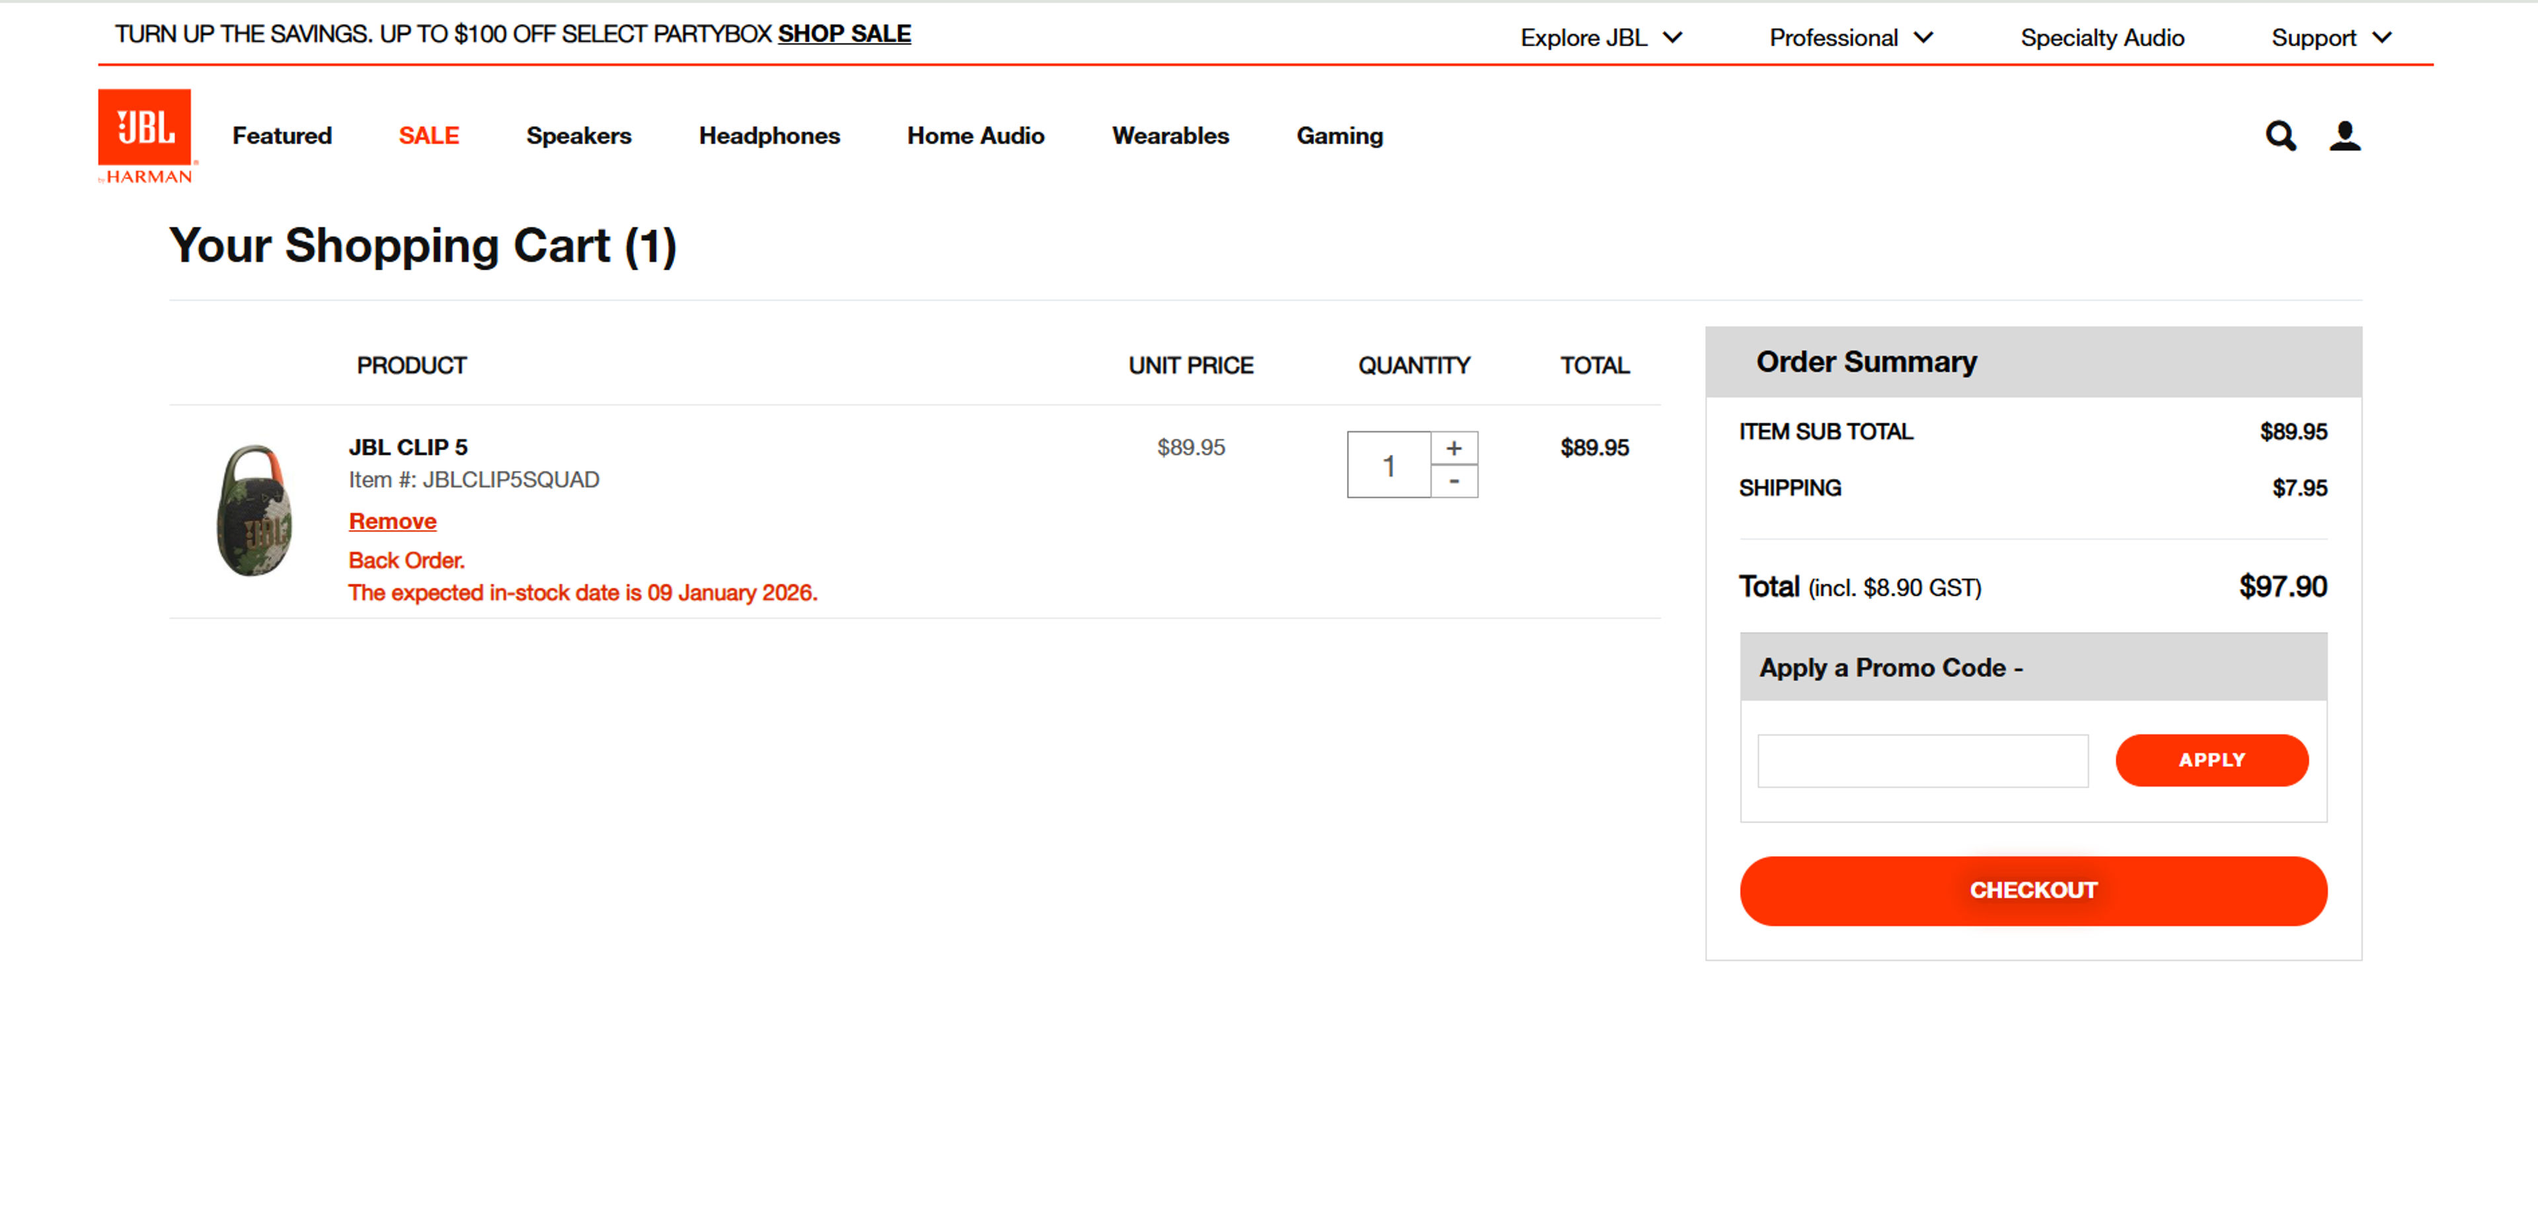Image resolution: width=2538 pixels, height=1217 pixels.
Task: Open the search magnifier icon
Action: (2280, 135)
